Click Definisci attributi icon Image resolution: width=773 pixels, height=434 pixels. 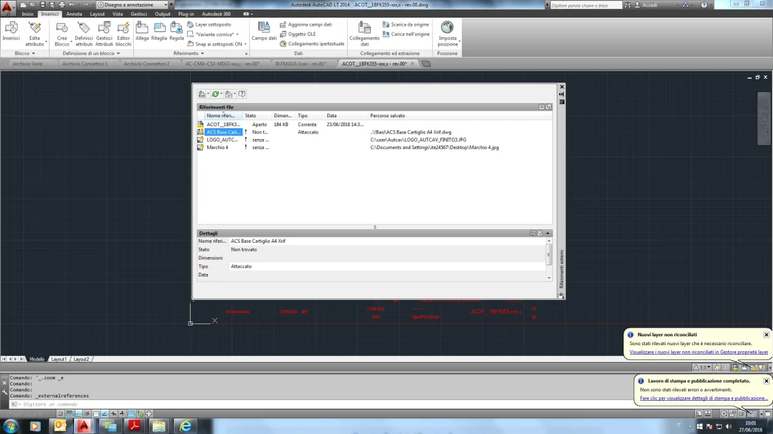click(x=84, y=34)
